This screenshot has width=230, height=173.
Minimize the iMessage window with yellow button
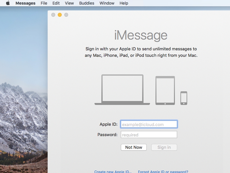[60, 15]
